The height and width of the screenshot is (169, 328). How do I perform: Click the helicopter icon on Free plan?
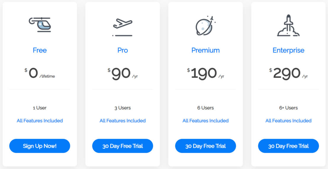coord(40,24)
